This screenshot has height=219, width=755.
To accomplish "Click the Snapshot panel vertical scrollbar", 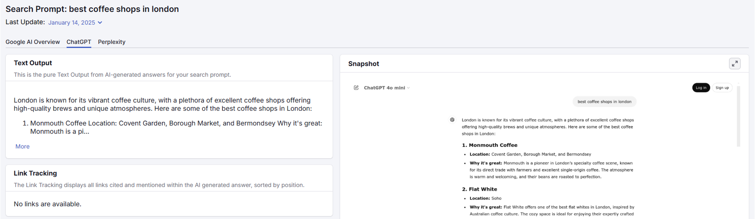I will coord(738,116).
